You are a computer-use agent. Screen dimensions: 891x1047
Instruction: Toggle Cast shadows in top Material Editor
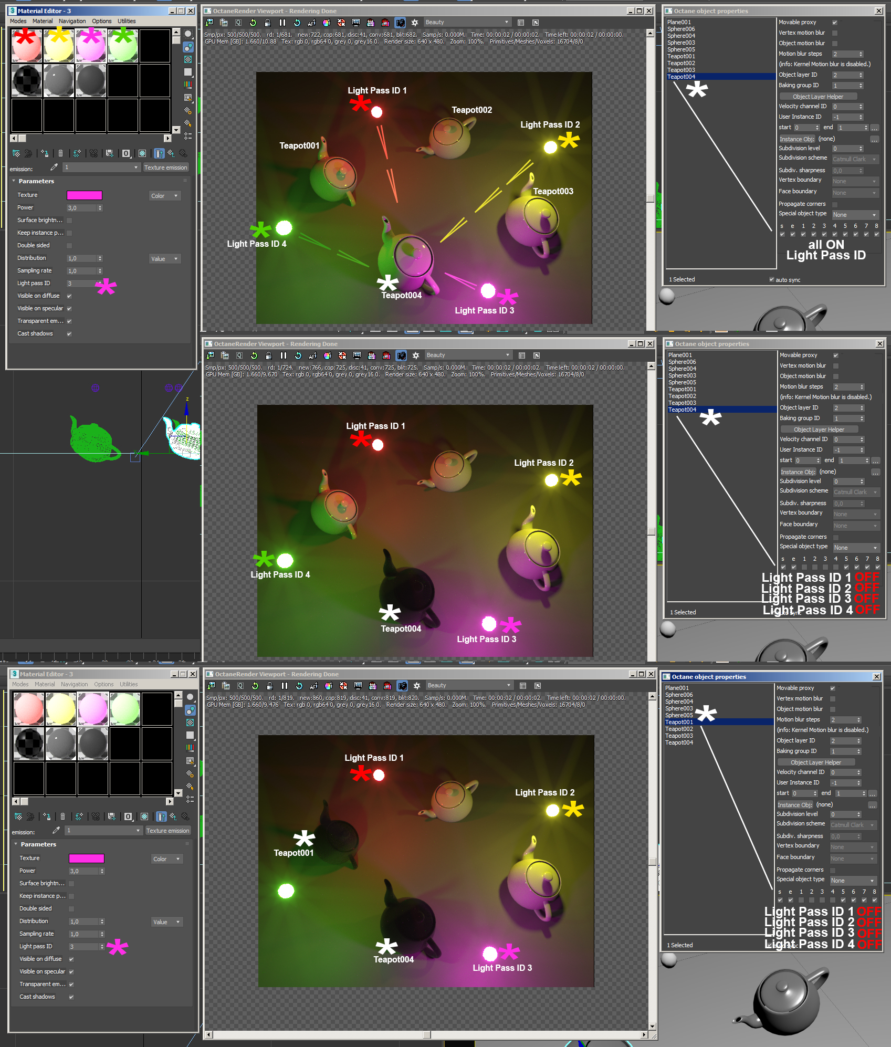tap(69, 334)
